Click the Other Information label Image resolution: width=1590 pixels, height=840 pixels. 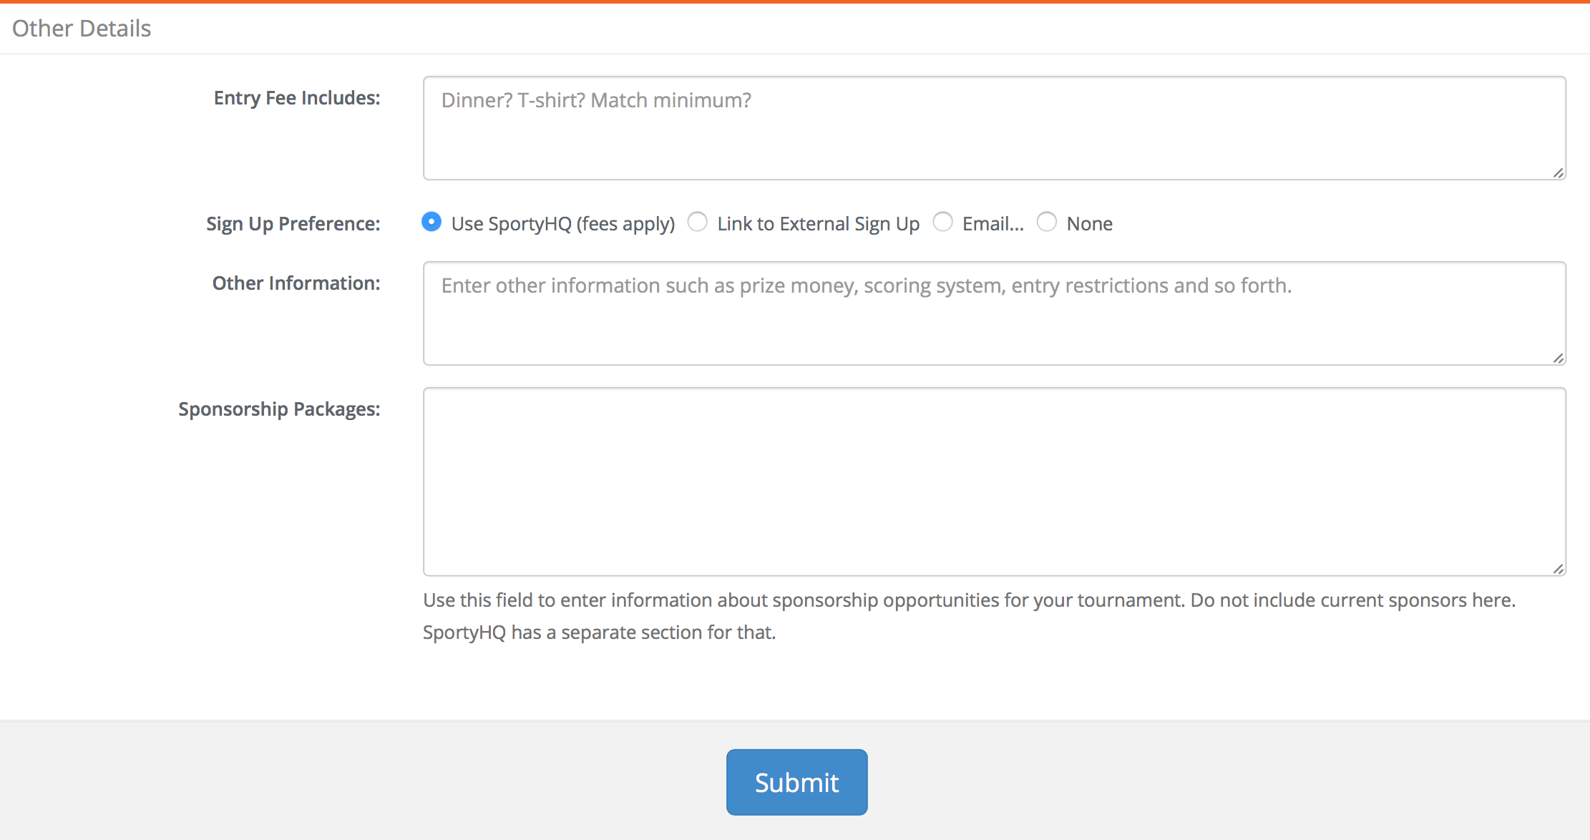point(296,283)
